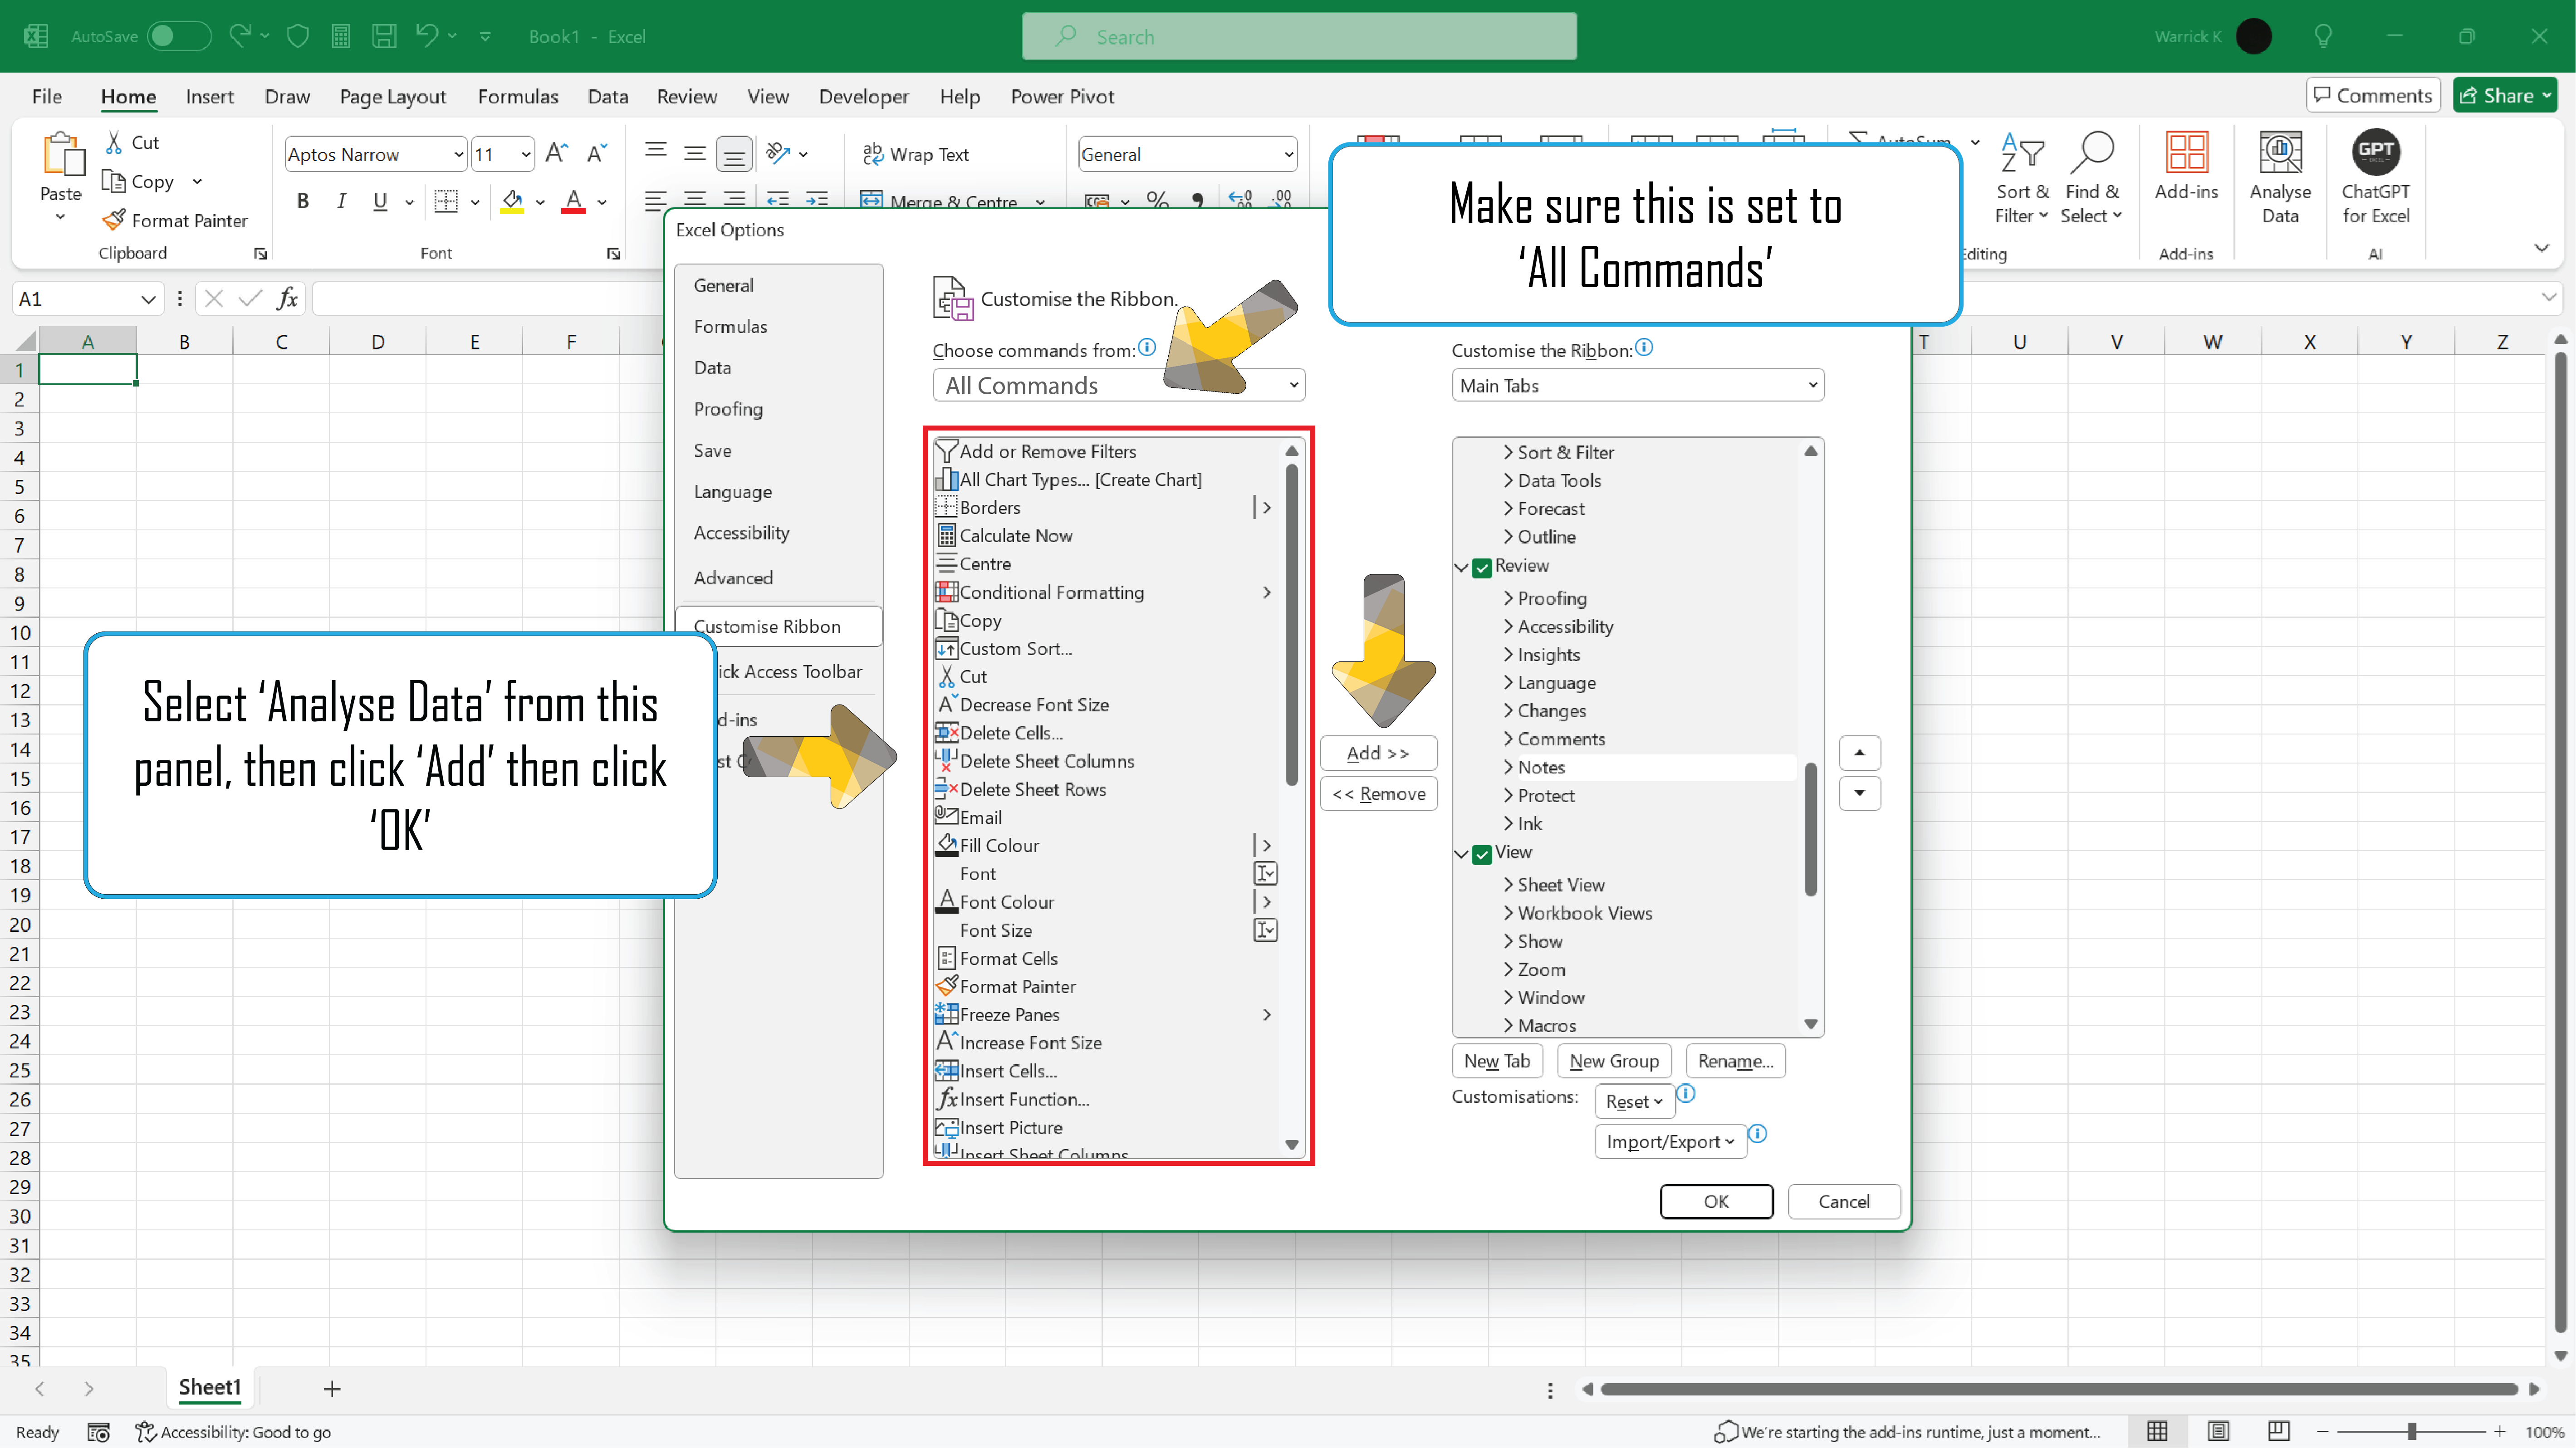The height and width of the screenshot is (1449, 2576).
Task: Click the Add >> button
Action: (1378, 752)
